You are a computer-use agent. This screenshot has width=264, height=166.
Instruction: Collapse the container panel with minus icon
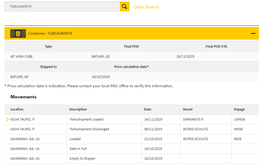click(x=253, y=34)
